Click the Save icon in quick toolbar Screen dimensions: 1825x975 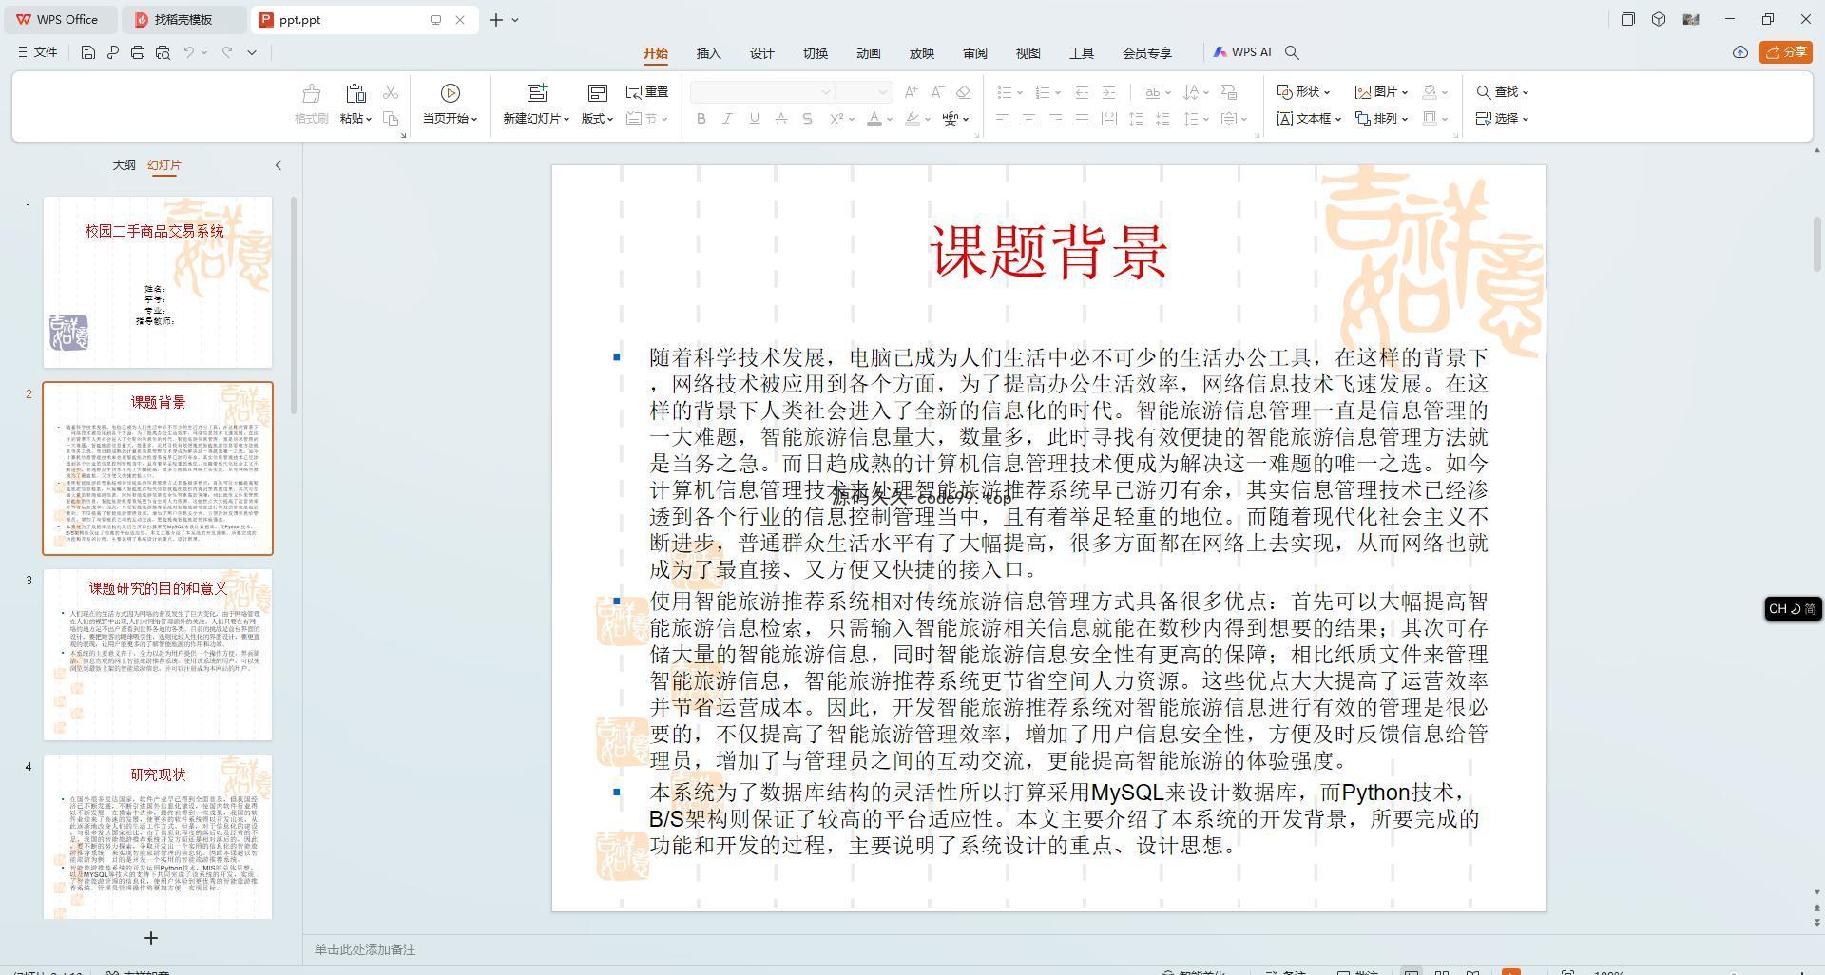click(87, 52)
